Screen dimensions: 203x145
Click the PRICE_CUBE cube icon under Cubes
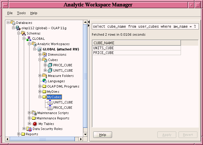[x=50, y=65]
